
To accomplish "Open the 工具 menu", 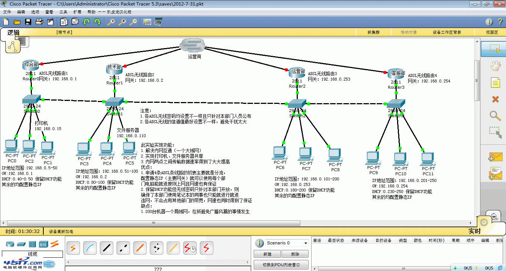I will point(63,12).
